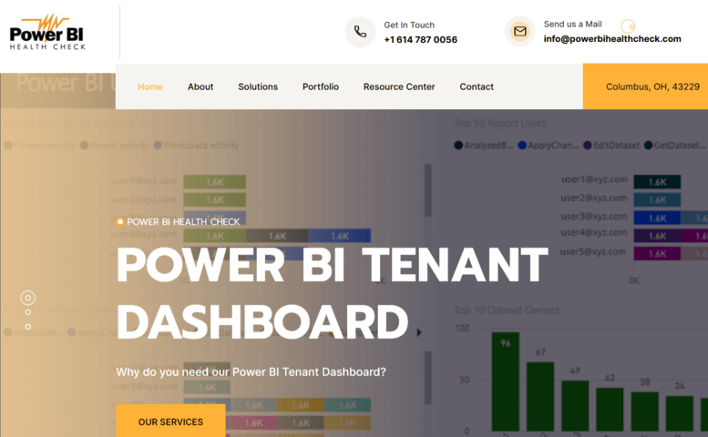The height and width of the screenshot is (437, 708).
Task: Call the number +1 614 787 0056
Action: pyautogui.click(x=420, y=40)
